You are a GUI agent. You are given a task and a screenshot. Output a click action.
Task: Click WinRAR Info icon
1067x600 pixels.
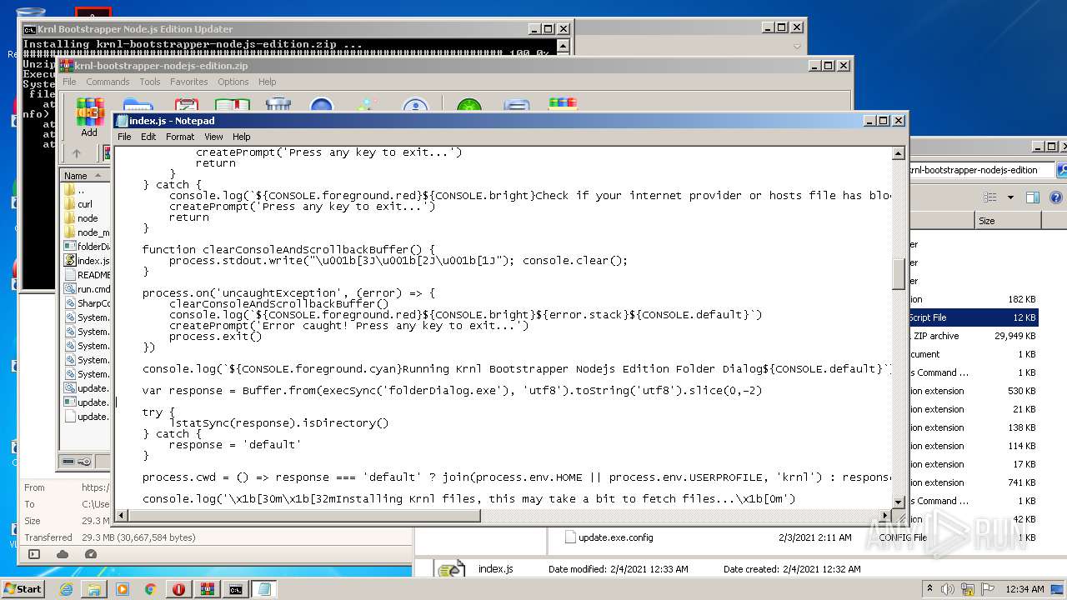[x=415, y=105]
